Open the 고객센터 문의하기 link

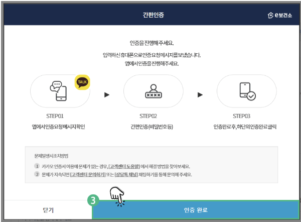[88, 174]
